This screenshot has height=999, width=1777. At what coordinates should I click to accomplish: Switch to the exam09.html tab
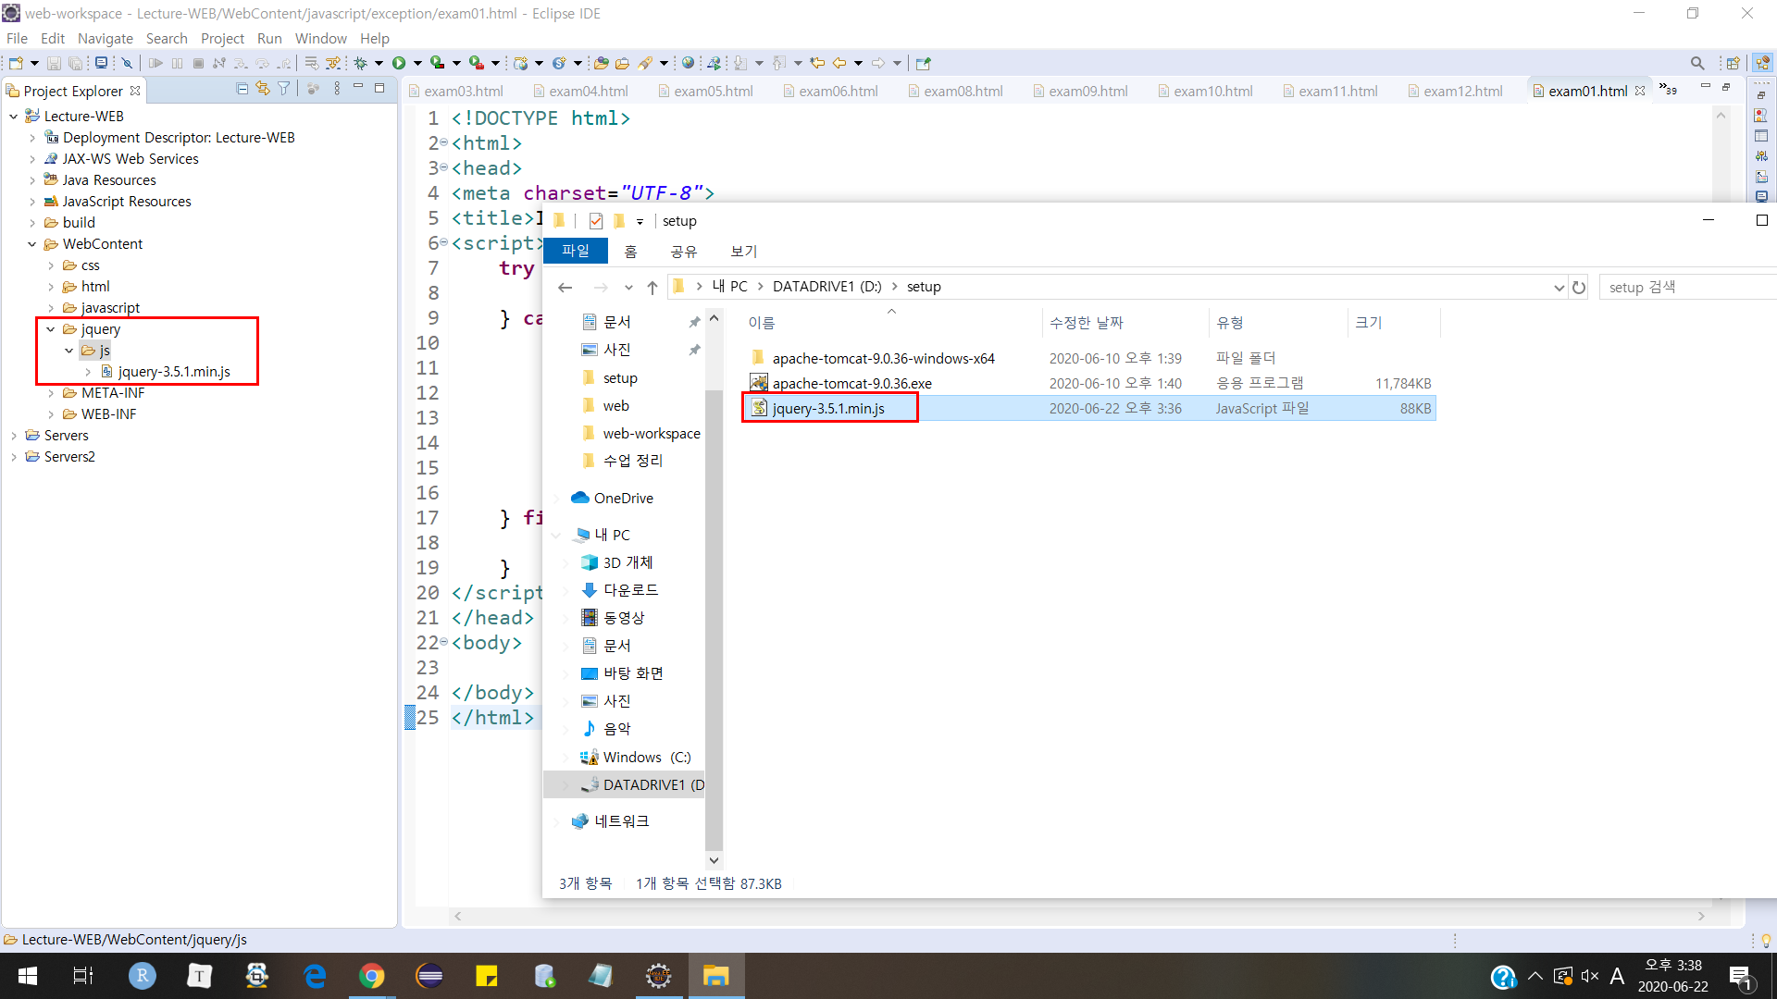[1087, 91]
